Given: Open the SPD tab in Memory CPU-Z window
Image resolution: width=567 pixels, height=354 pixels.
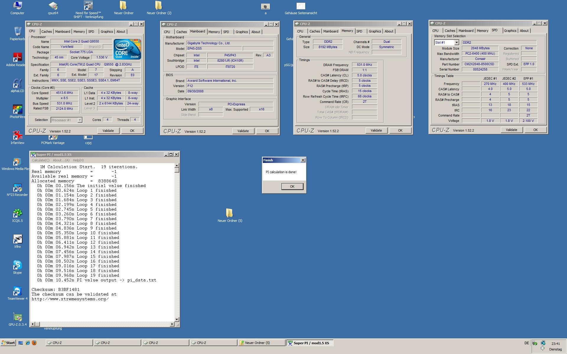Looking at the screenshot, I should tap(359, 31).
